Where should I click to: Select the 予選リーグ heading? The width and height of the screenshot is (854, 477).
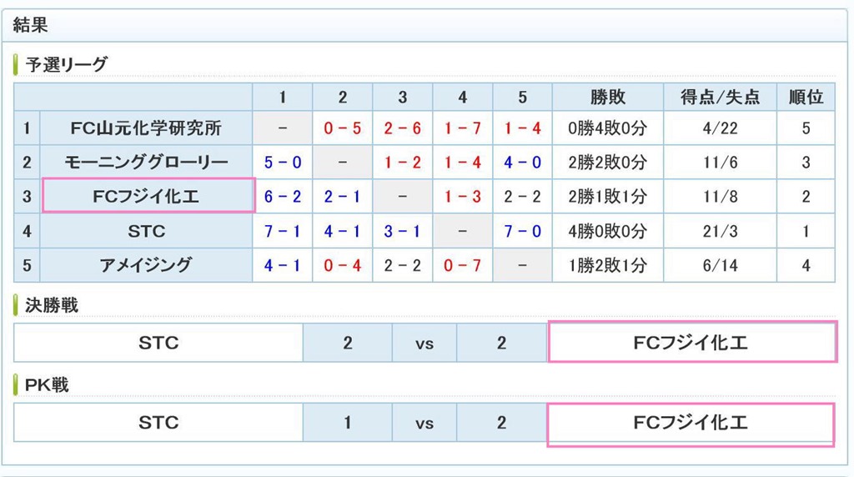(x=66, y=65)
